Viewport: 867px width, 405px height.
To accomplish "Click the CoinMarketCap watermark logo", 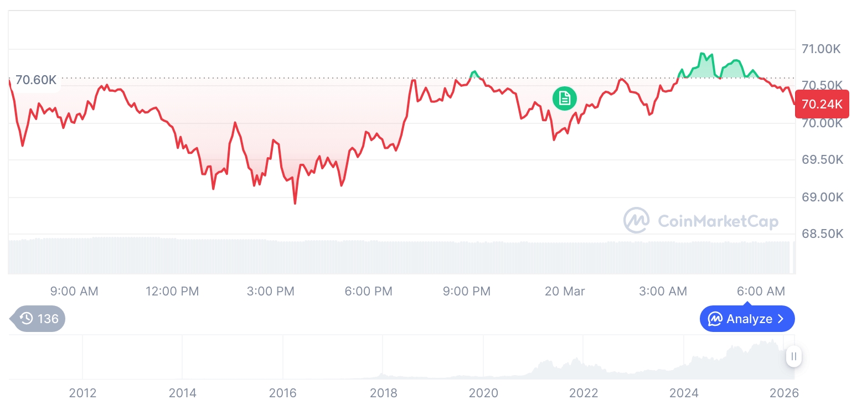I will [636, 220].
